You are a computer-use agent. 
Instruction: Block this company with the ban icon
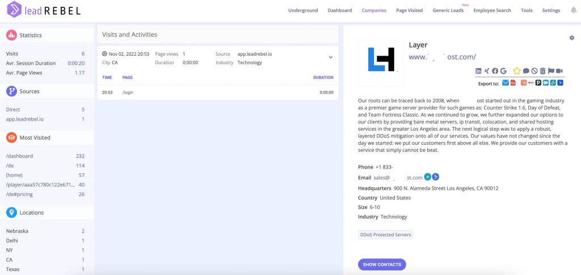(534, 71)
